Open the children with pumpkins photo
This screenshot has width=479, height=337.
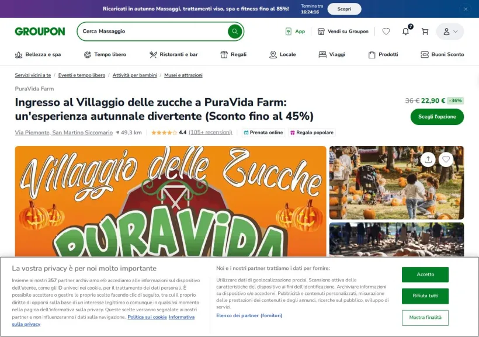pyautogui.click(x=397, y=183)
